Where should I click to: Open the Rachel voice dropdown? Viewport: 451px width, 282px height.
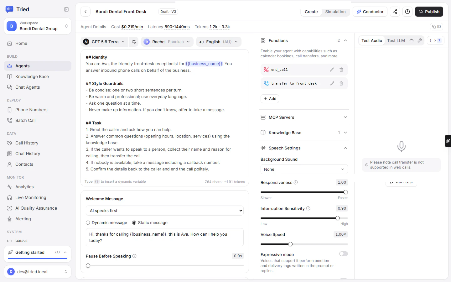[x=167, y=42]
